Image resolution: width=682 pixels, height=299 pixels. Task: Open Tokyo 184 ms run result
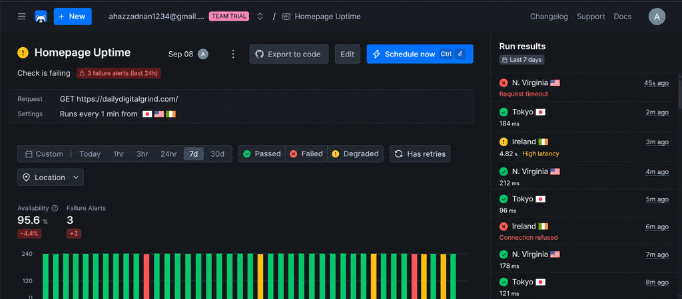[x=584, y=117]
